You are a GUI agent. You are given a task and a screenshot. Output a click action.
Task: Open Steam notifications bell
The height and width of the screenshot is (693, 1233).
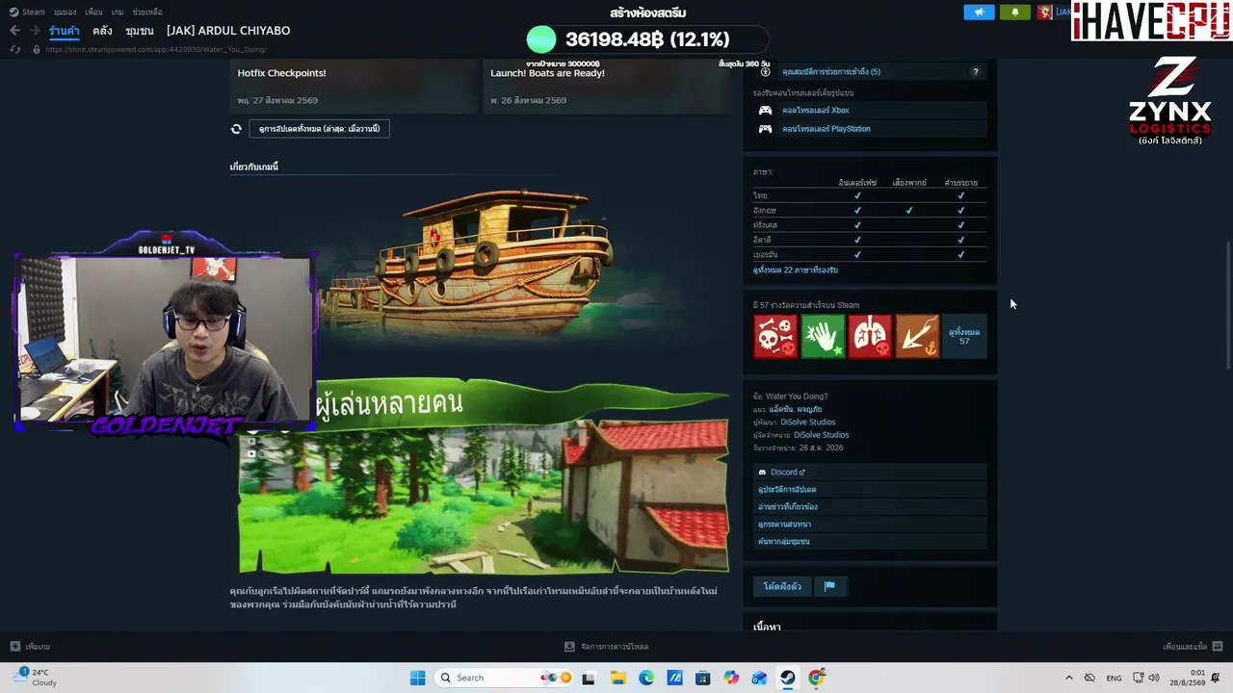coord(1014,13)
